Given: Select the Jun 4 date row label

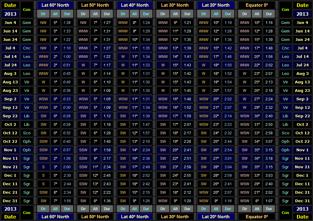Looking at the screenshot, I should point(10,22).
